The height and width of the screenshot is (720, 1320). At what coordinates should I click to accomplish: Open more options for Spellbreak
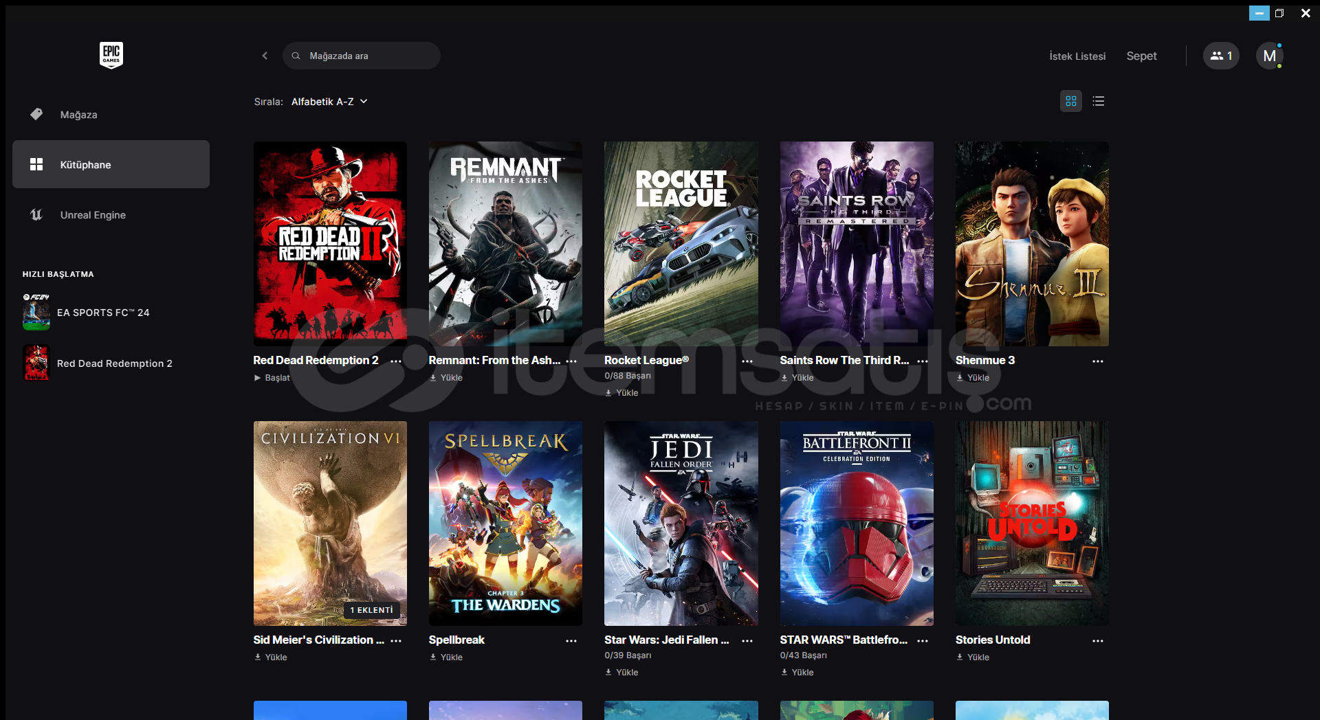pos(571,640)
